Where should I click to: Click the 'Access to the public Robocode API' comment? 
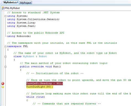36,33
